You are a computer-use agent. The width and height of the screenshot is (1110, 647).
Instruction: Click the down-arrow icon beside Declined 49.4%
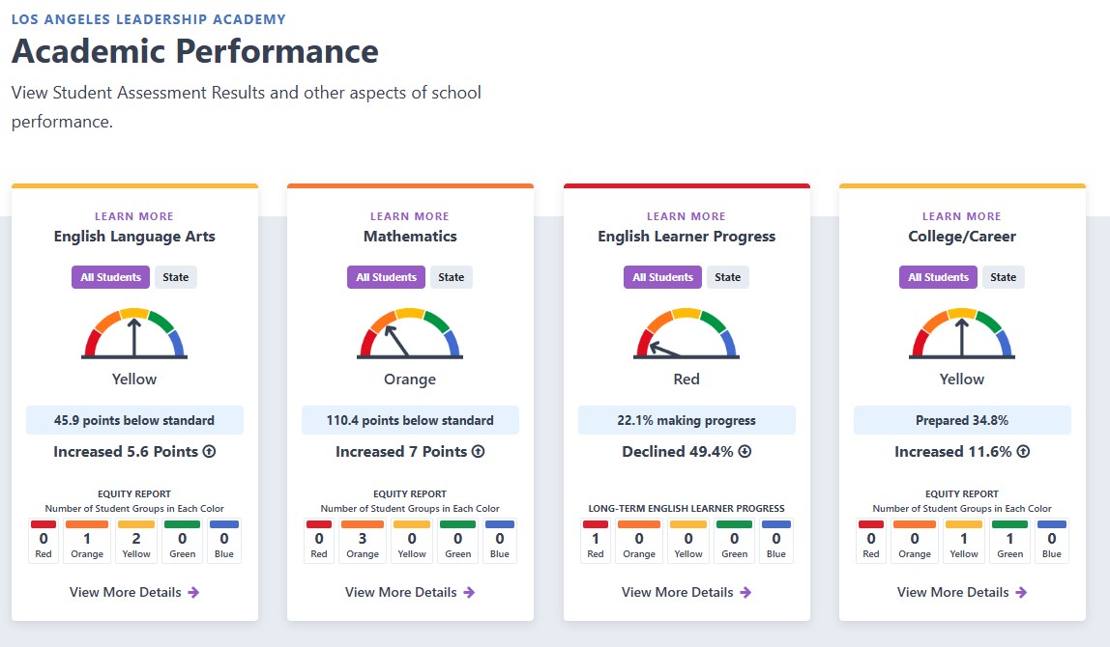pyautogui.click(x=745, y=451)
